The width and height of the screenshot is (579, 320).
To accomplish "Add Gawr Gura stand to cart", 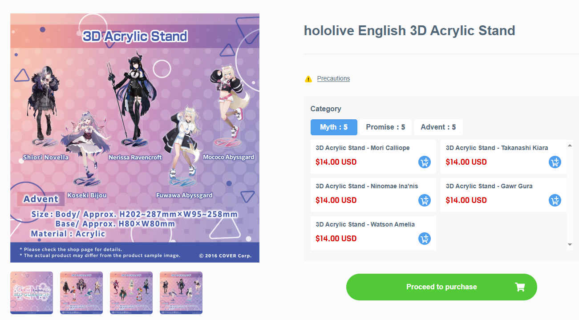I will pos(555,200).
